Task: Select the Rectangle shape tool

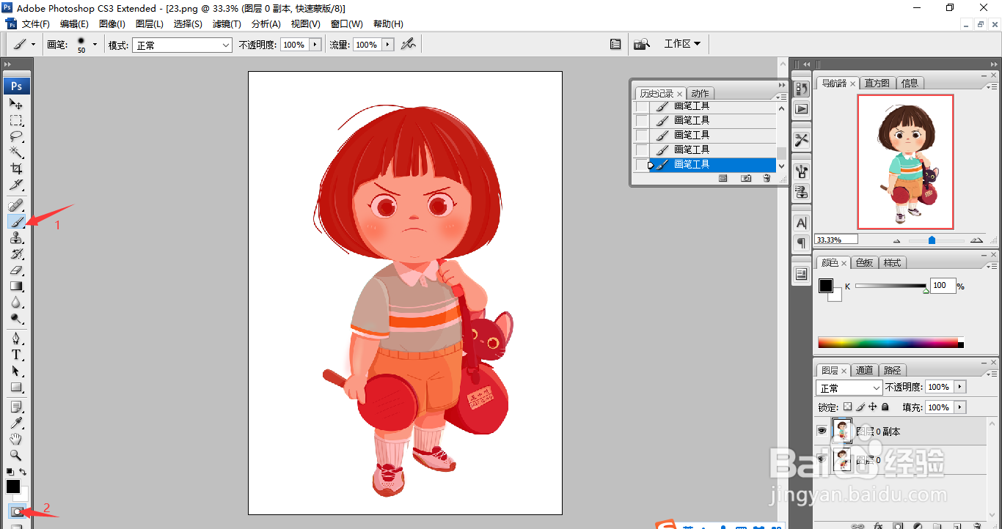Action: 16,387
